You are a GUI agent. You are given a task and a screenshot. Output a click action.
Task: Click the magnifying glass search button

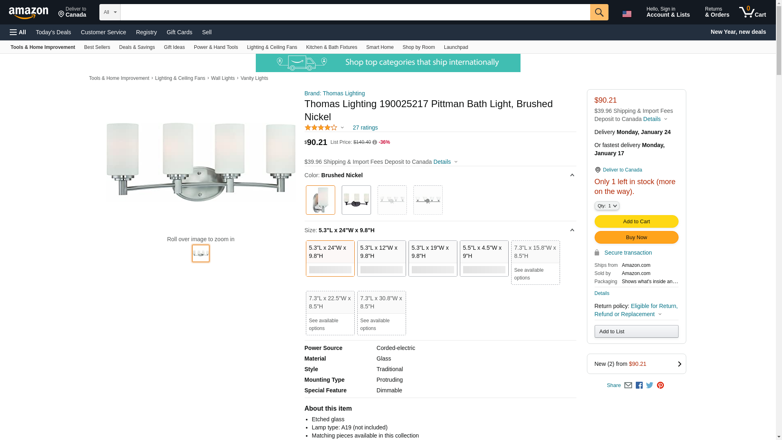point(599,12)
